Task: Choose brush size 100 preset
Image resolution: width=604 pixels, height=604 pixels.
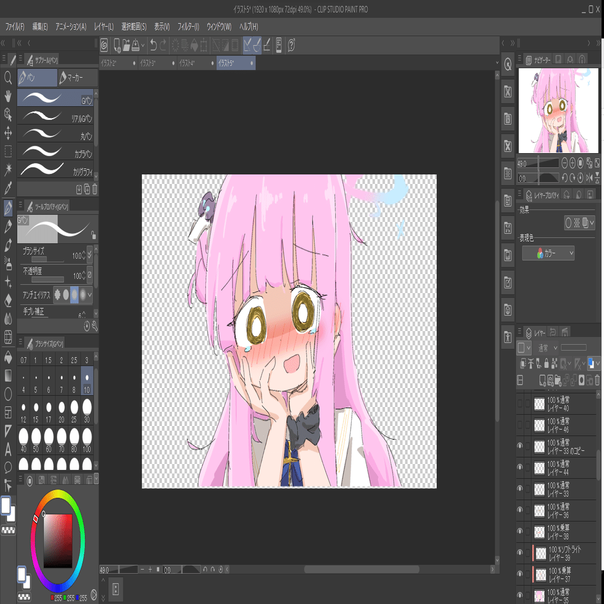Action: [x=87, y=440]
